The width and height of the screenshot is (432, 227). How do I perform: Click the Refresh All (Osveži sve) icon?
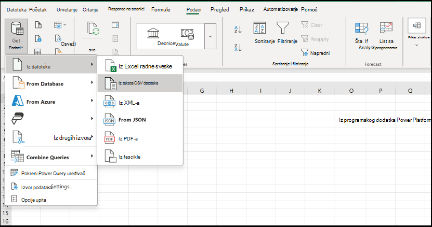pyautogui.click(x=94, y=29)
